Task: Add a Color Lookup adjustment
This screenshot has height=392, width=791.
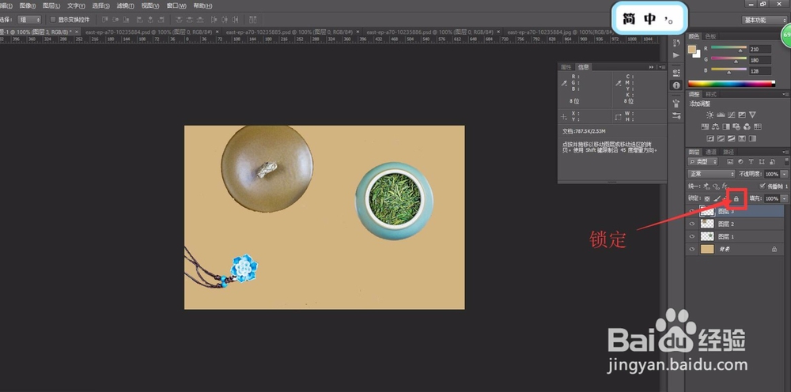Action: click(x=758, y=126)
